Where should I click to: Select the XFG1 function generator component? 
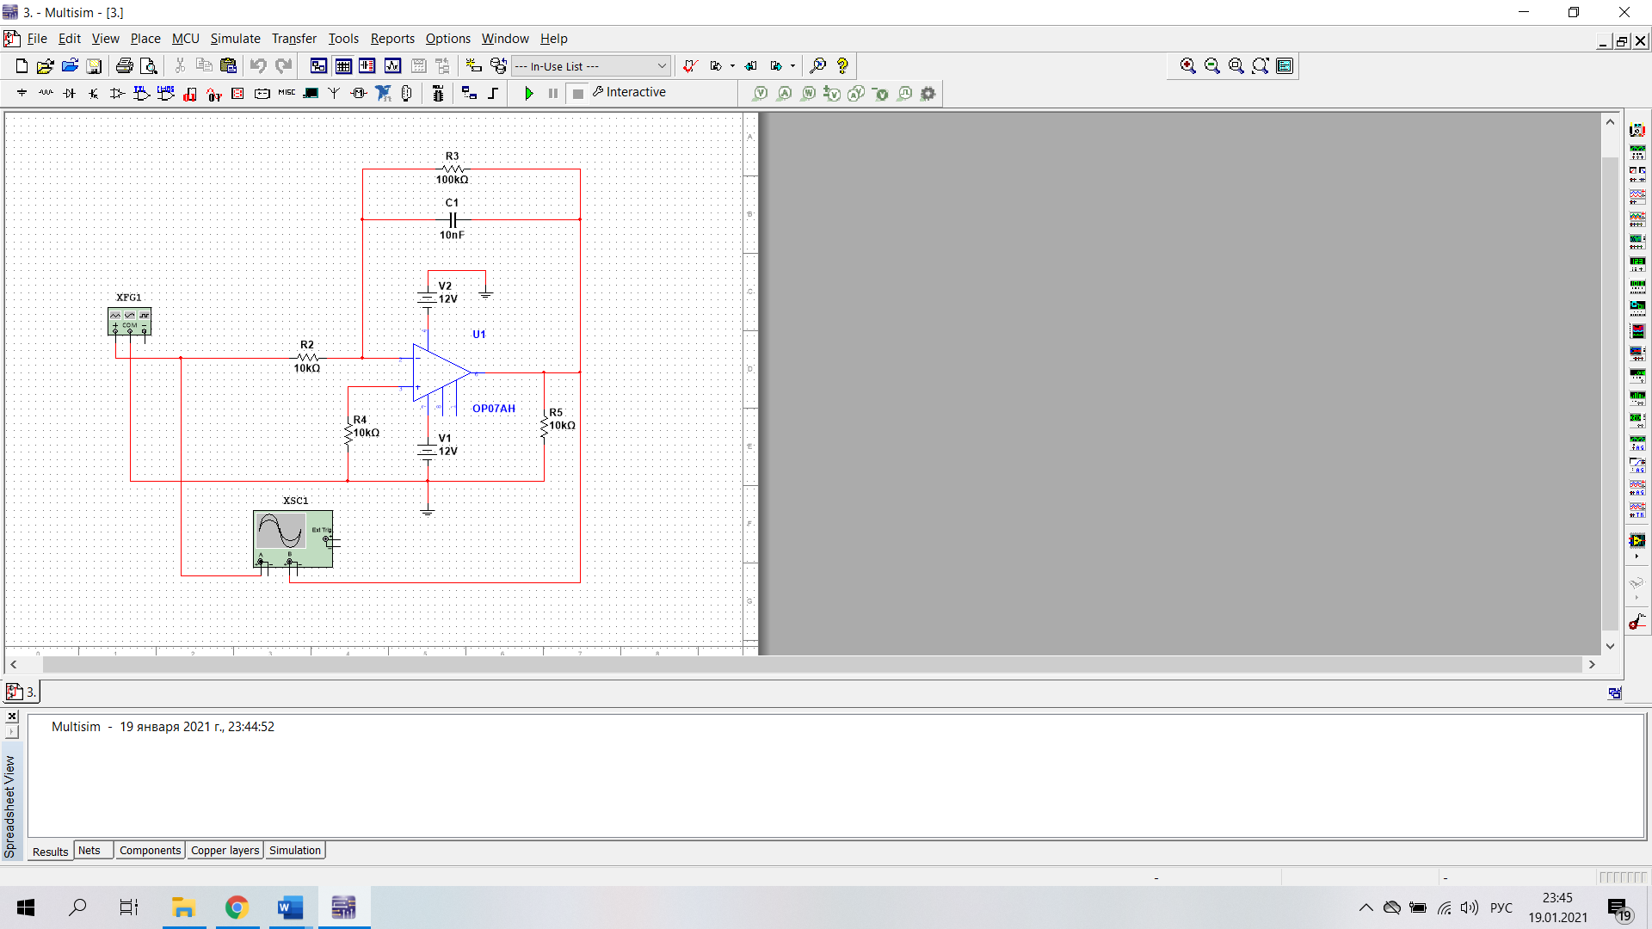pos(130,322)
